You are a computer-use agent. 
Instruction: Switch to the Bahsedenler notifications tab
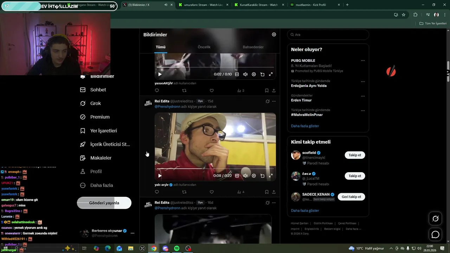pos(253,47)
